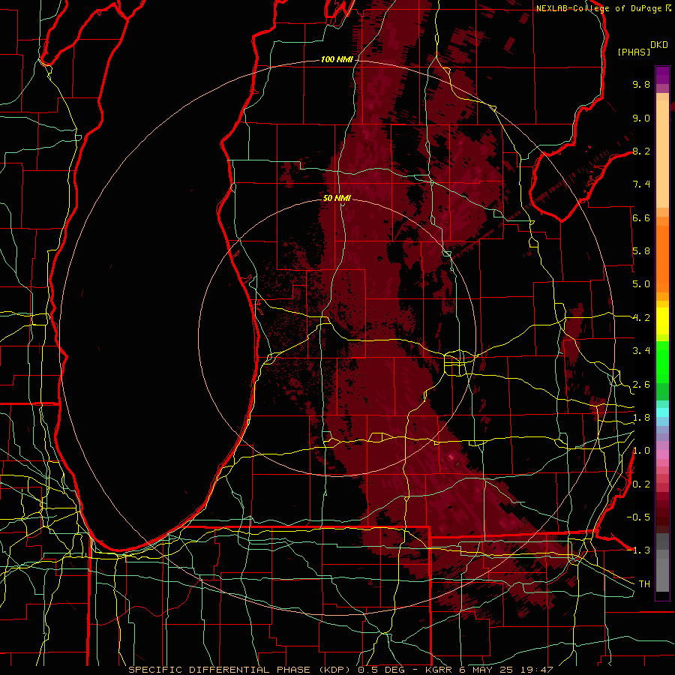This screenshot has width=675, height=675.
Task: Click the 9.0 value on the color scale
Action: [x=641, y=118]
